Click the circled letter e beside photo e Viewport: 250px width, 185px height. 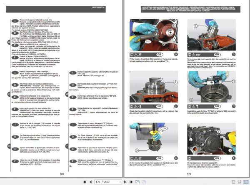pos(176,158)
